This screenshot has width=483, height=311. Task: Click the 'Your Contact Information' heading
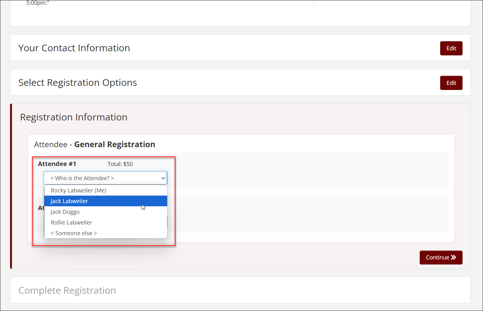74,48
